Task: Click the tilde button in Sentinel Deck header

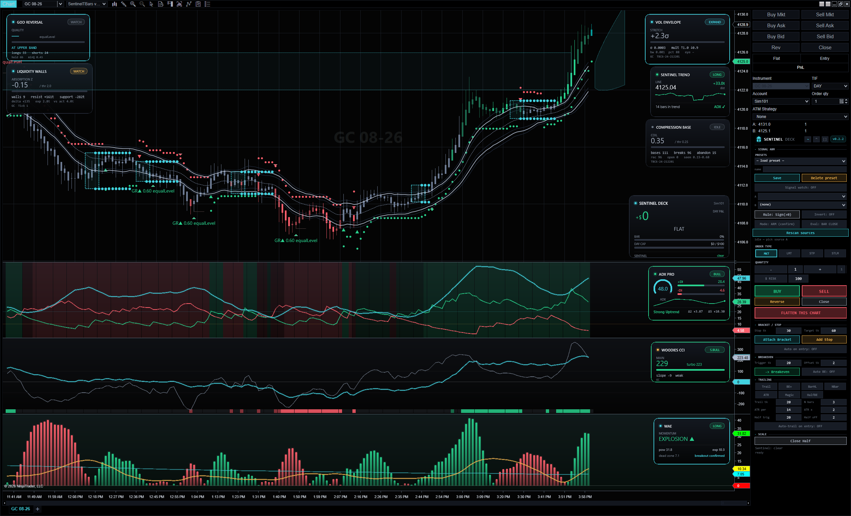Action: coord(807,139)
